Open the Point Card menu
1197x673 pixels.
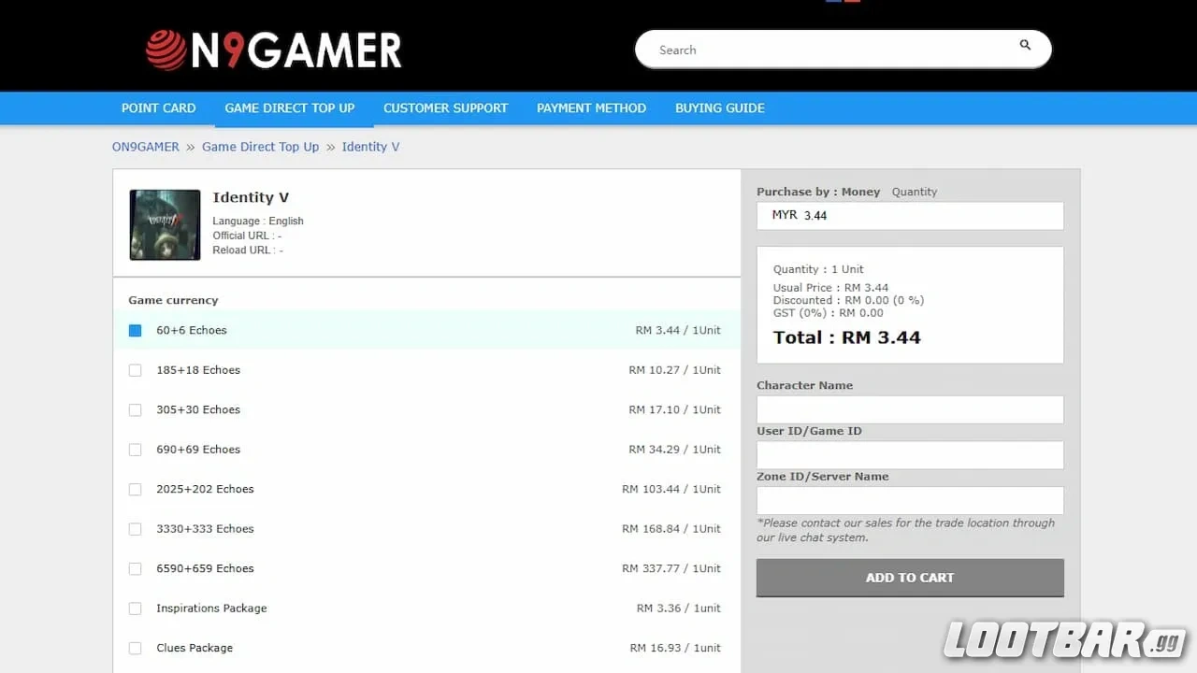coord(158,108)
